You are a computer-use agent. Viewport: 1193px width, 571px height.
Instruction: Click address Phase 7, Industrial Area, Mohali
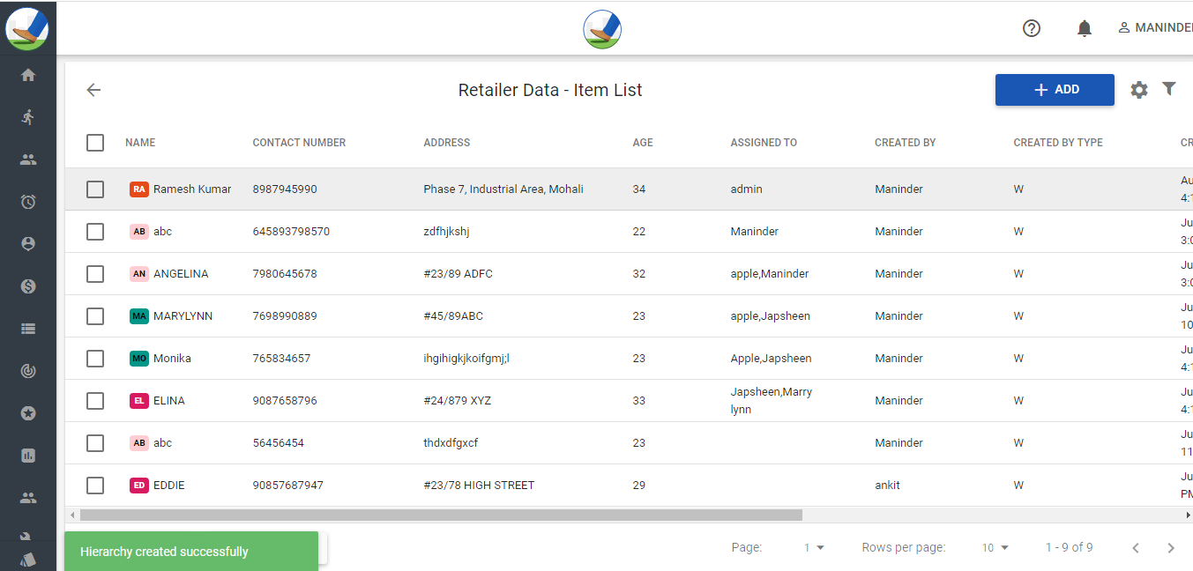[x=503, y=189]
